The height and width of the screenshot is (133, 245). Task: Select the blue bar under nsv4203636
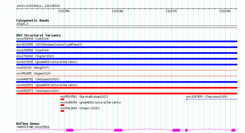point(127,65)
